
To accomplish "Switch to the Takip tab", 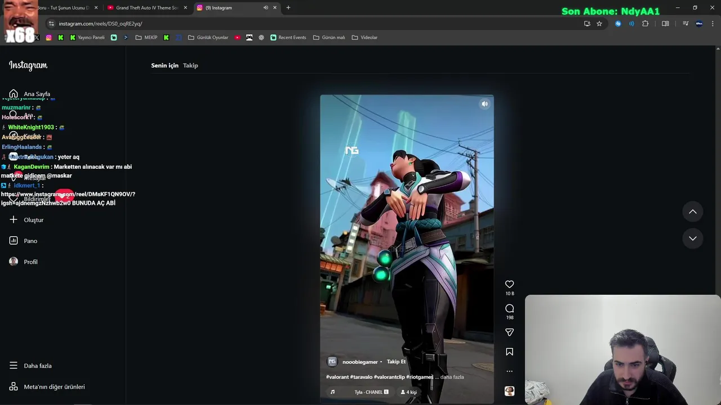I will [x=190, y=65].
